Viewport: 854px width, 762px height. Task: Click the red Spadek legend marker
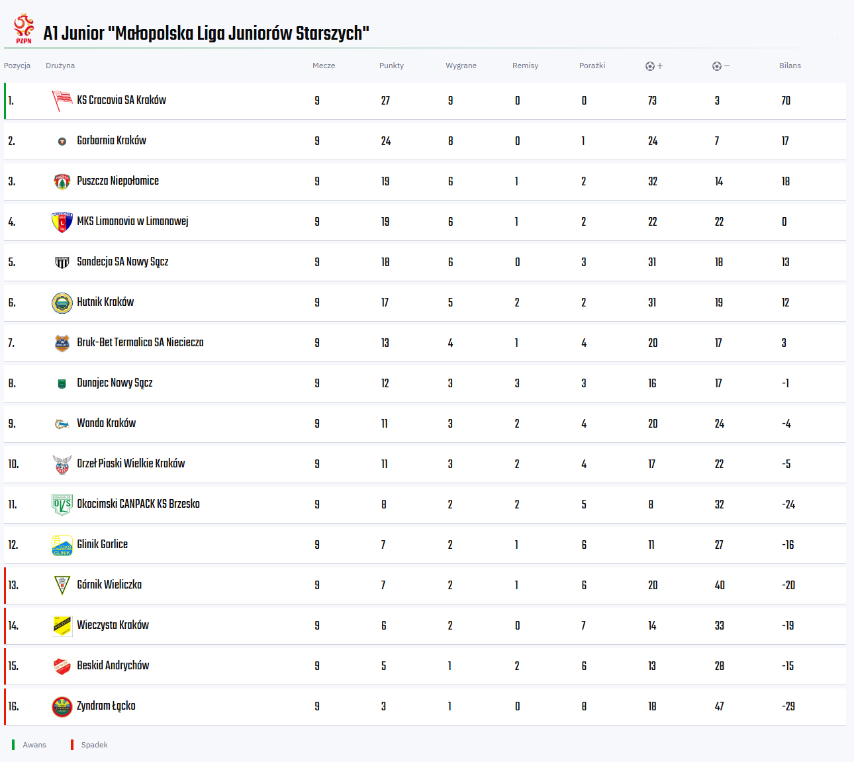72,745
